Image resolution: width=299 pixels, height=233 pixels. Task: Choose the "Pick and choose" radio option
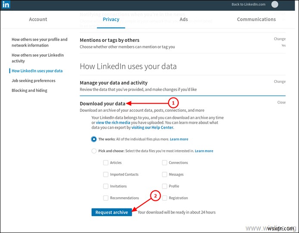[94, 151]
